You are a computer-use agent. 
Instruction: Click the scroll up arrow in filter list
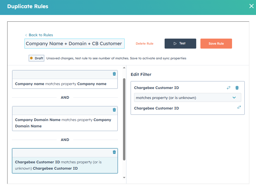124,68
